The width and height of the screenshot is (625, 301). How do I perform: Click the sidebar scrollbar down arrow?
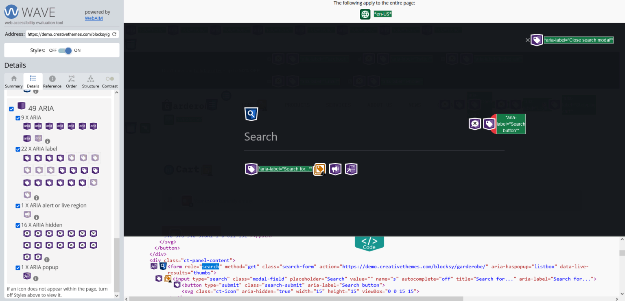click(117, 296)
